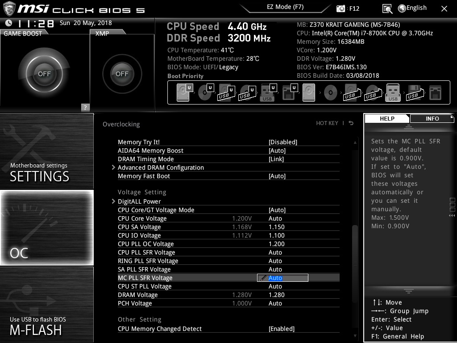Open AIDA64 Memory Boost [Auto] option
Viewport: 457px width, 343px height.
[277, 151]
